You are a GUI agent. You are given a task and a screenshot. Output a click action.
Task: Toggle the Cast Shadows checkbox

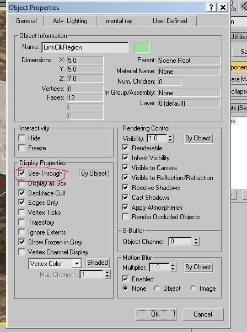pos(125,197)
